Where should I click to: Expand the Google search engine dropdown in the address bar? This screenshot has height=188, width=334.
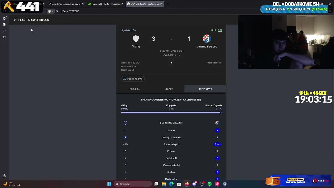[x=51, y=11]
